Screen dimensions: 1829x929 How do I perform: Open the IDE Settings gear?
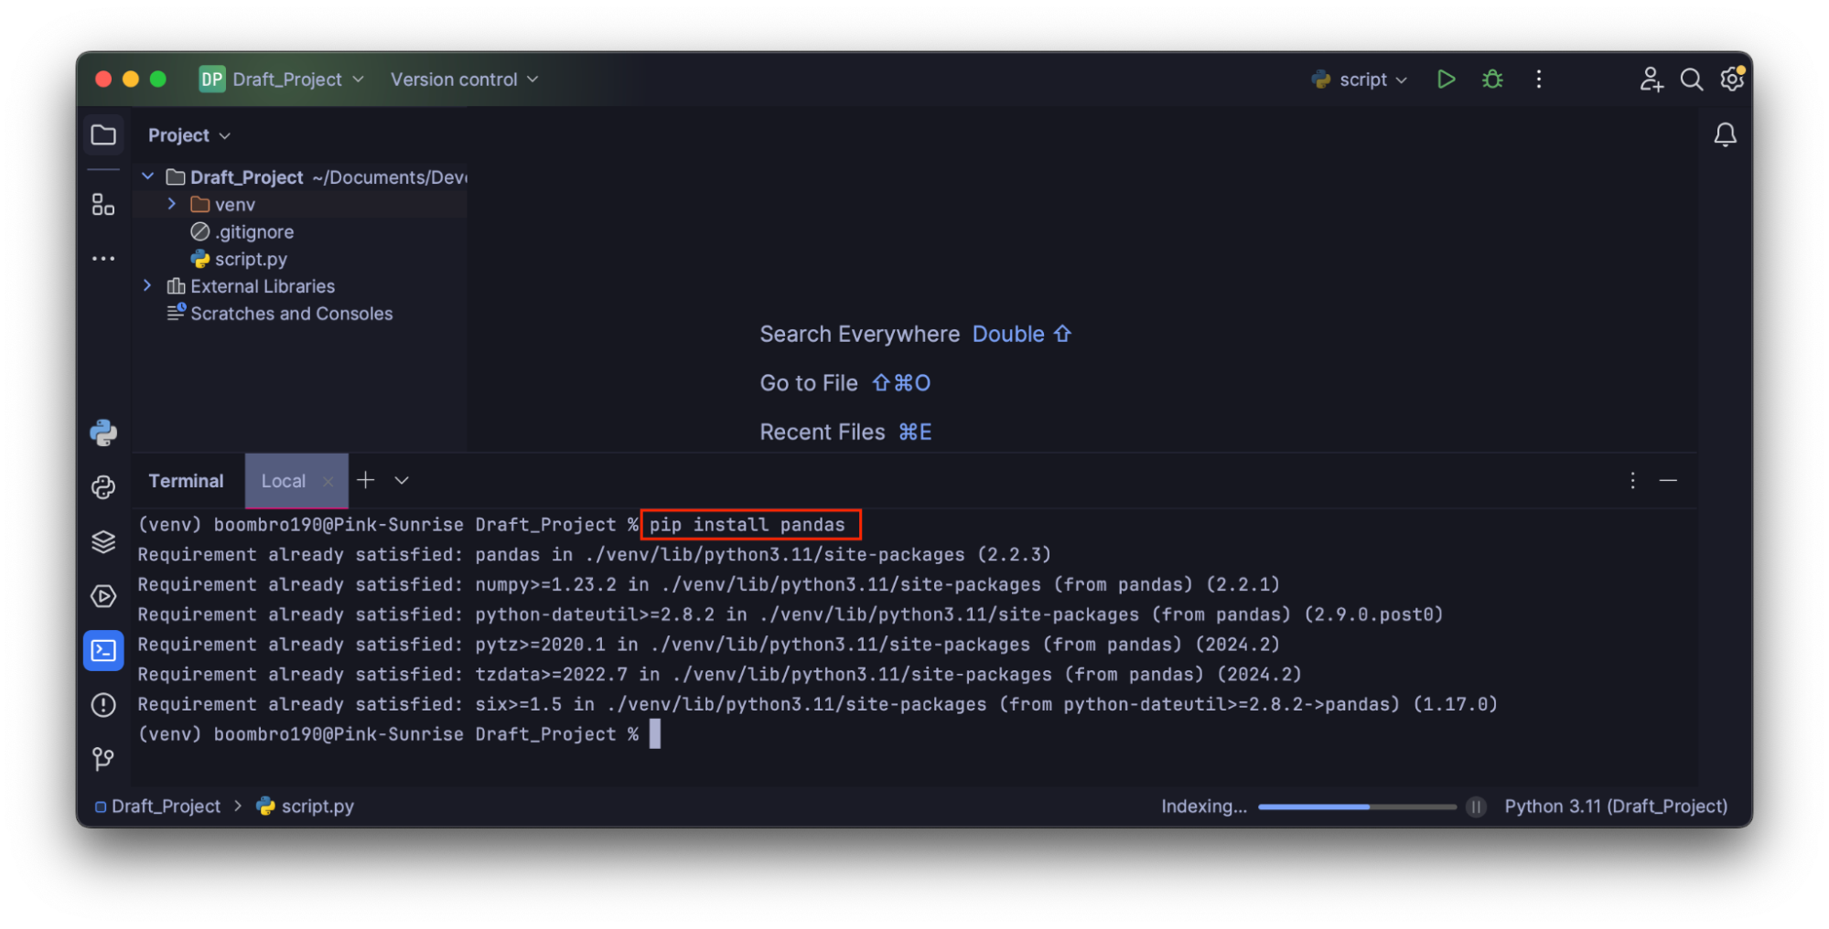[1731, 80]
